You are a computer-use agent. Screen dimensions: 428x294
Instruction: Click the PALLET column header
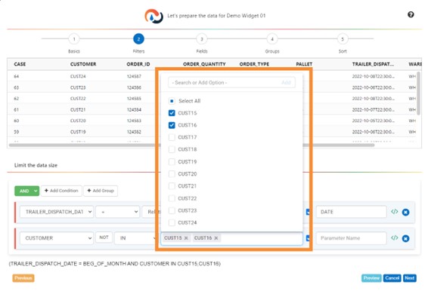tap(304, 64)
